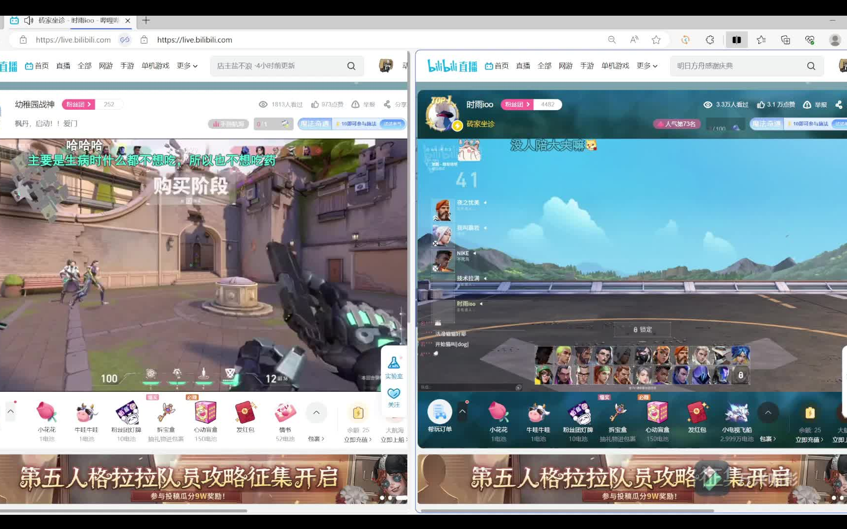The image size is (847, 529).
Task: Open 帮玩订单 in right pane
Action: [440, 416]
